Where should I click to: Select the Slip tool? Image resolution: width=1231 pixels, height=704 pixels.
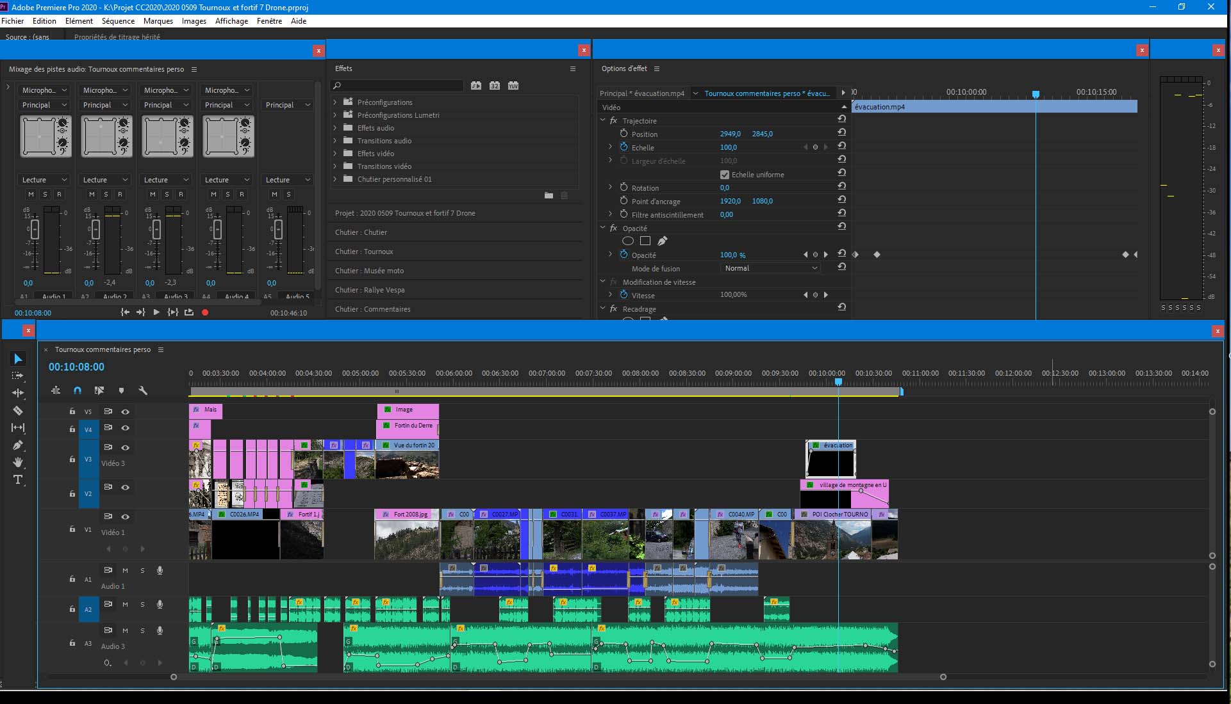pos(18,428)
